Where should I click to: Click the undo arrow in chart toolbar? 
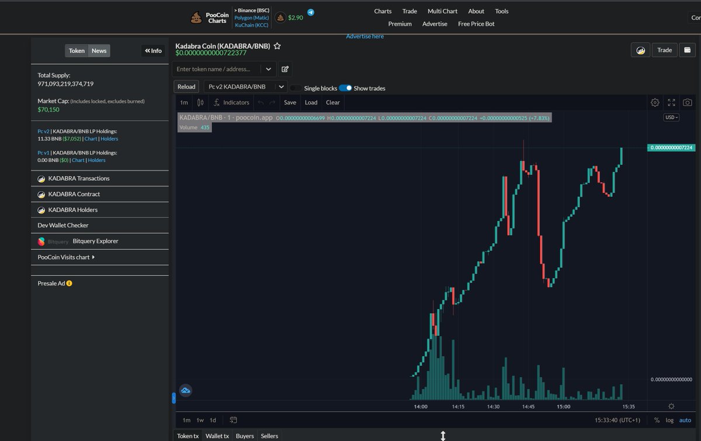(x=261, y=103)
